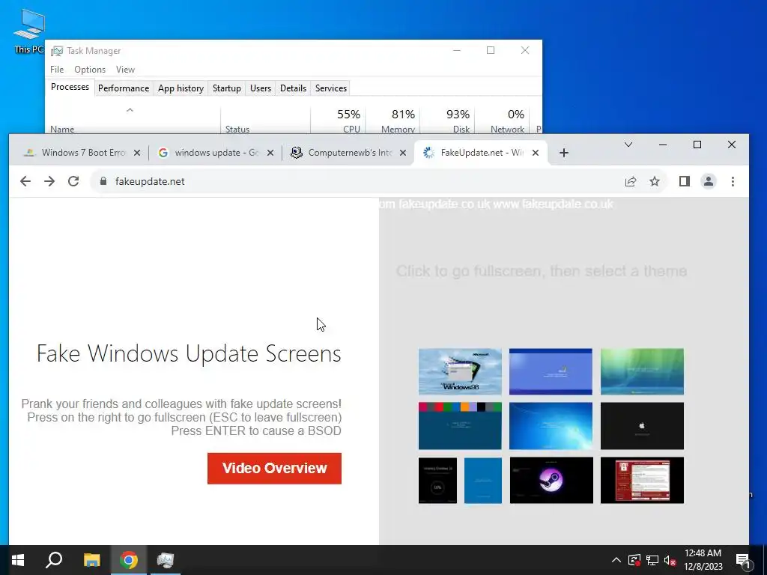
Task: View site info via the lock icon
Action: point(103,181)
